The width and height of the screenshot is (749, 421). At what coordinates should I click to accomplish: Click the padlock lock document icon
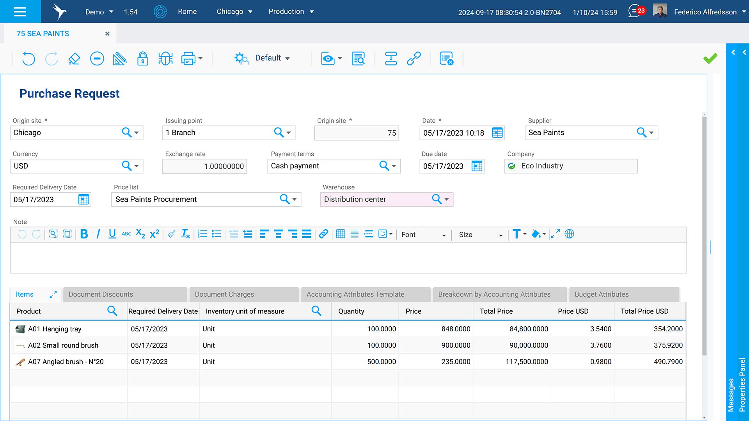(x=143, y=58)
